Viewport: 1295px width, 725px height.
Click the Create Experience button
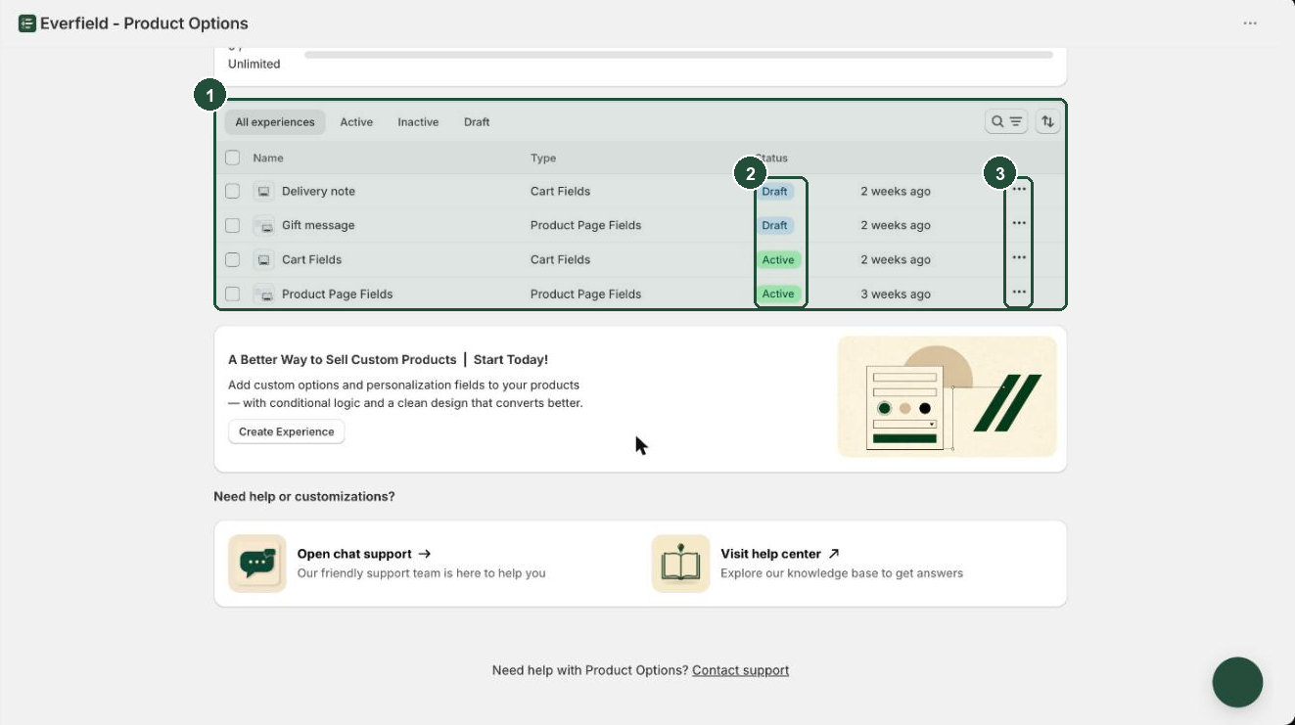coord(287,431)
